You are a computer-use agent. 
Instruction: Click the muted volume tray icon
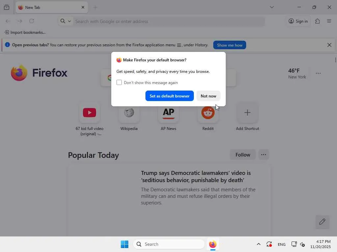(x=302, y=244)
